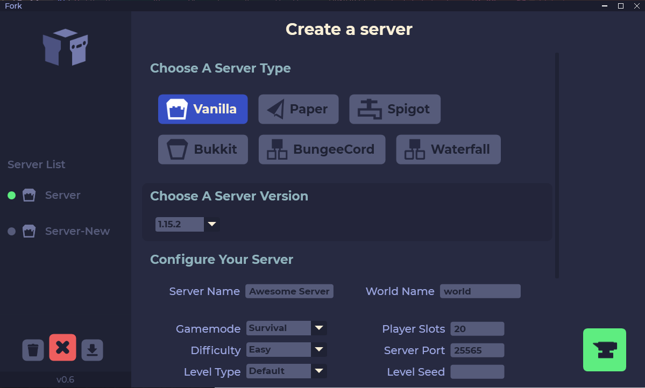The width and height of the screenshot is (645, 388).
Task: Choose the Waterfall server type
Action: pos(448,149)
